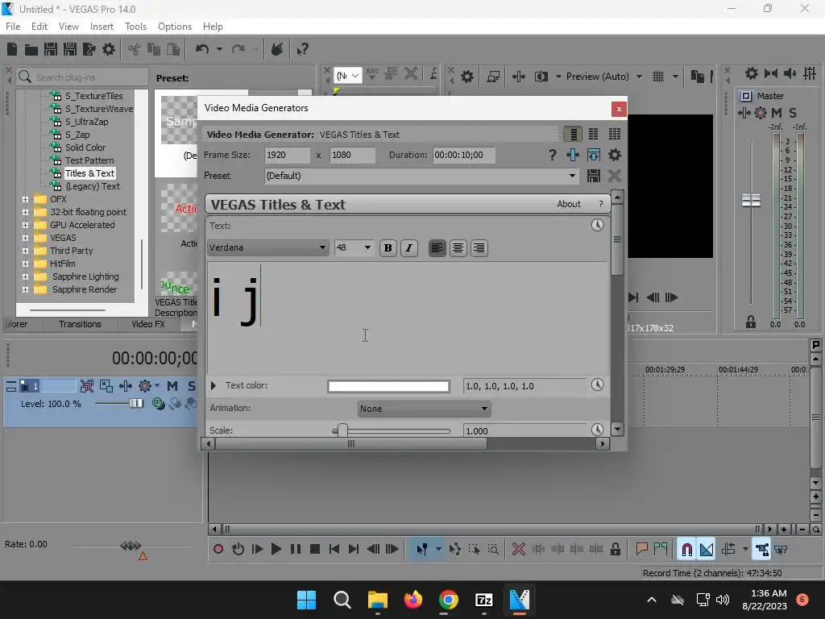Click Save Preset disk icon in Media Generator
The width and height of the screenshot is (825, 619).
click(x=594, y=176)
